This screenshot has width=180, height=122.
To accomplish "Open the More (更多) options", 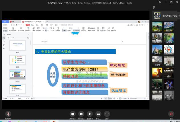I will coord(107,114).
